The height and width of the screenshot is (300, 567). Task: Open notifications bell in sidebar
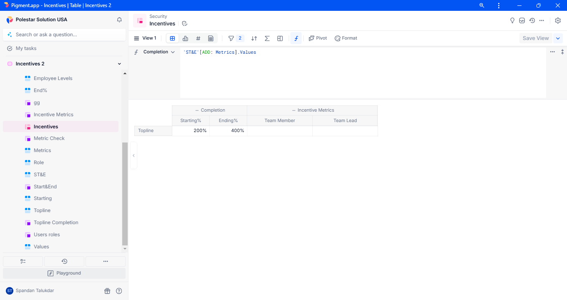point(119,20)
